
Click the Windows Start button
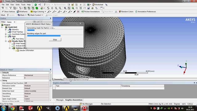3,108
